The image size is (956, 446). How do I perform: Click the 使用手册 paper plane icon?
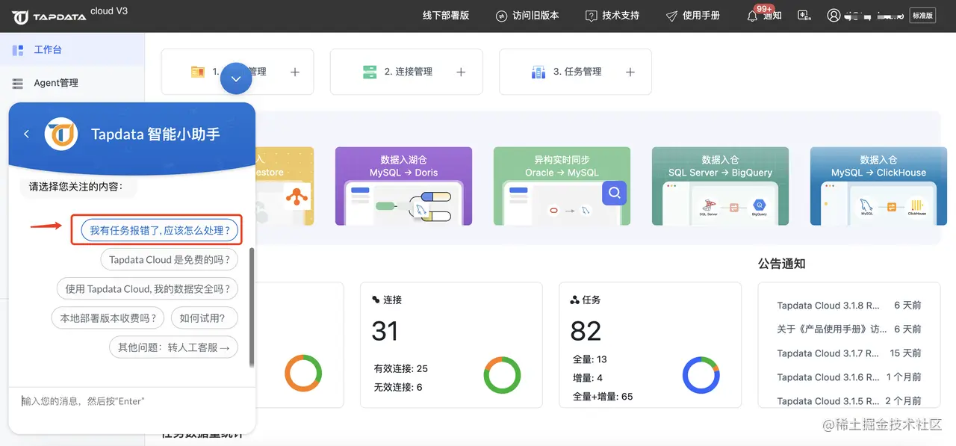(x=671, y=16)
